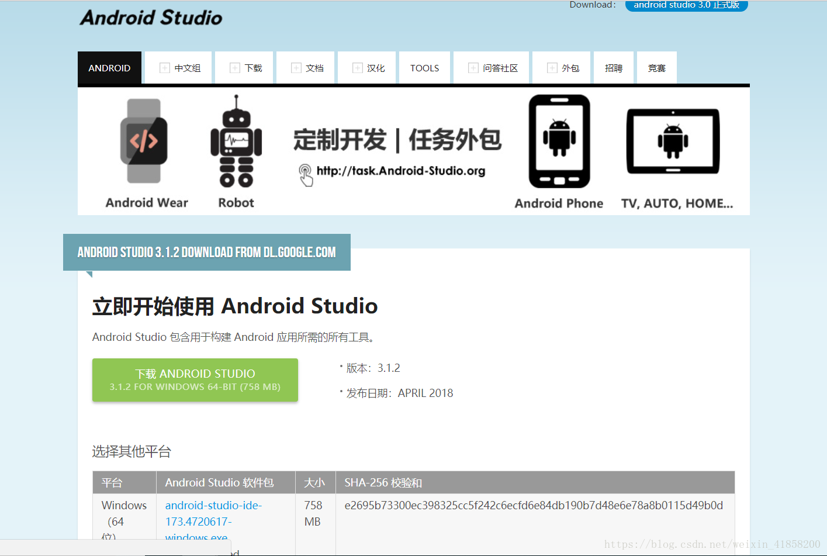This screenshot has height=556, width=827.
Task: Expand the plus icon beside 问答社区
Action: point(473,68)
